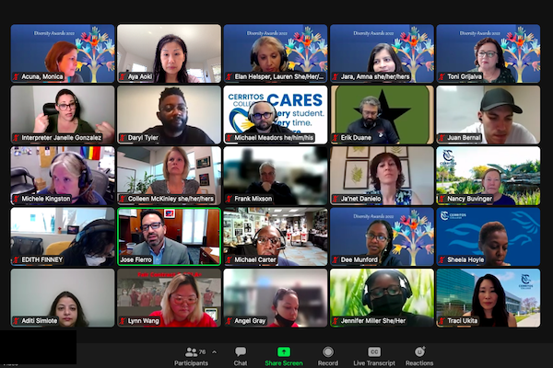Viewport: 553px width, 368px height.
Task: Expand the caret next to Participants count
Action: [214, 352]
